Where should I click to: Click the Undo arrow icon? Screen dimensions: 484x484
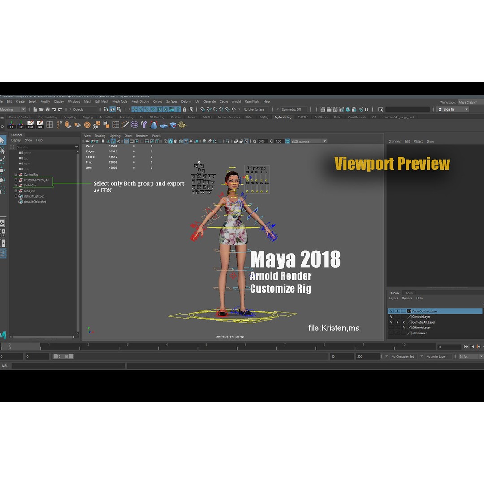pos(54,109)
